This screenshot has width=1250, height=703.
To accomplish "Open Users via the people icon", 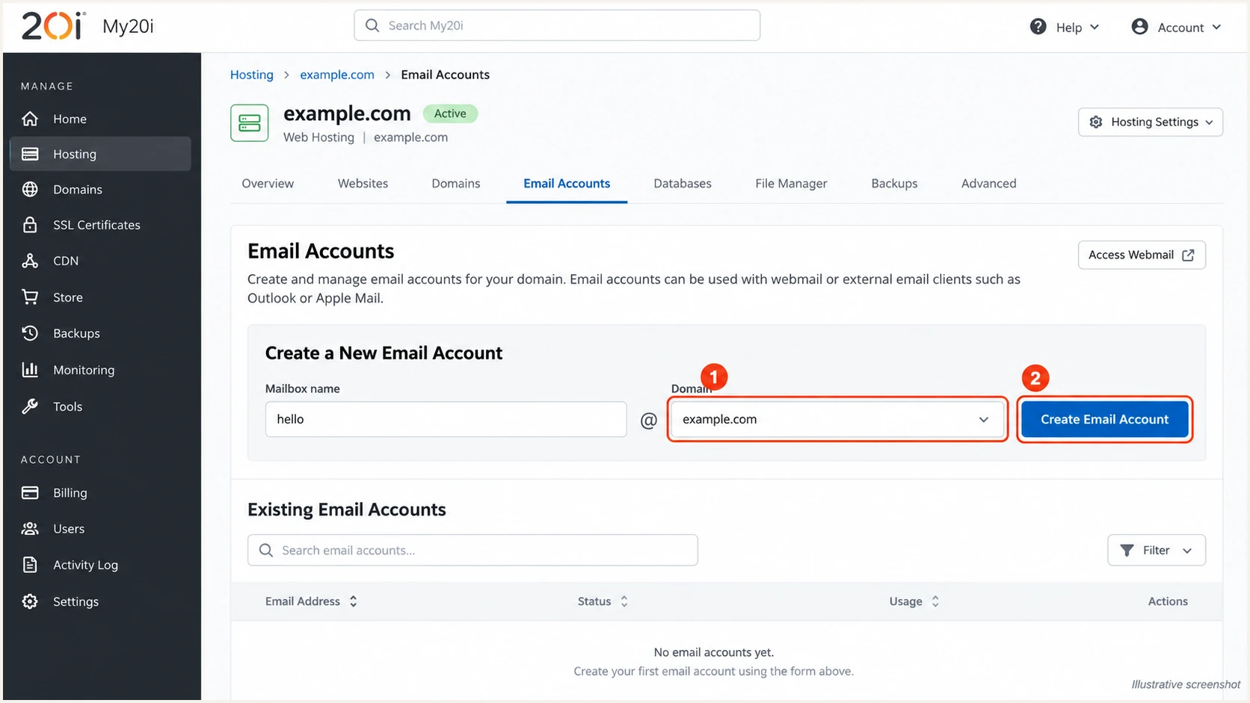I will [30, 529].
